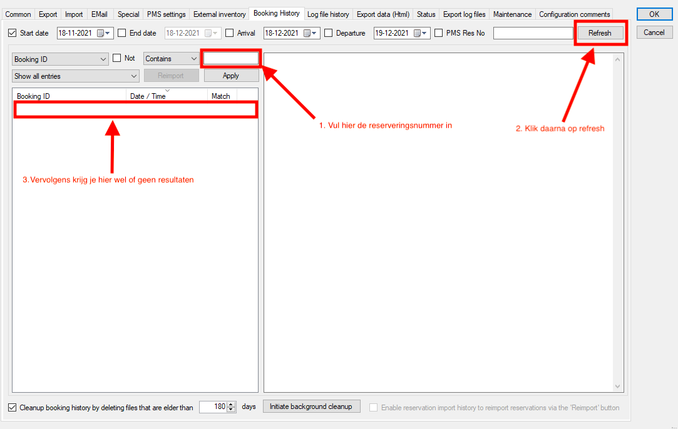This screenshot has width=678, height=429.
Task: Tick the Arrival checkbox
Action: pos(230,33)
